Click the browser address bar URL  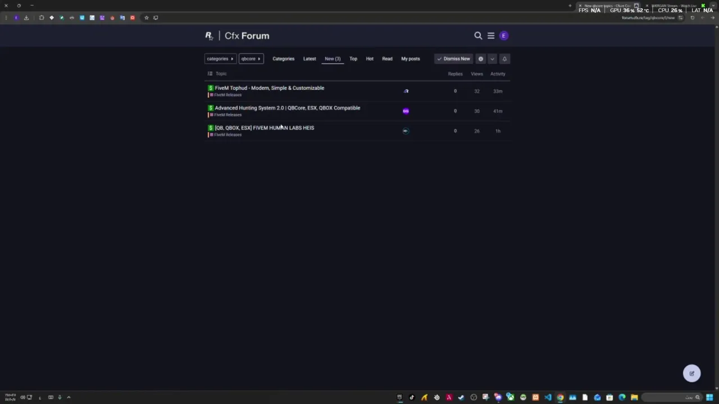point(648,18)
